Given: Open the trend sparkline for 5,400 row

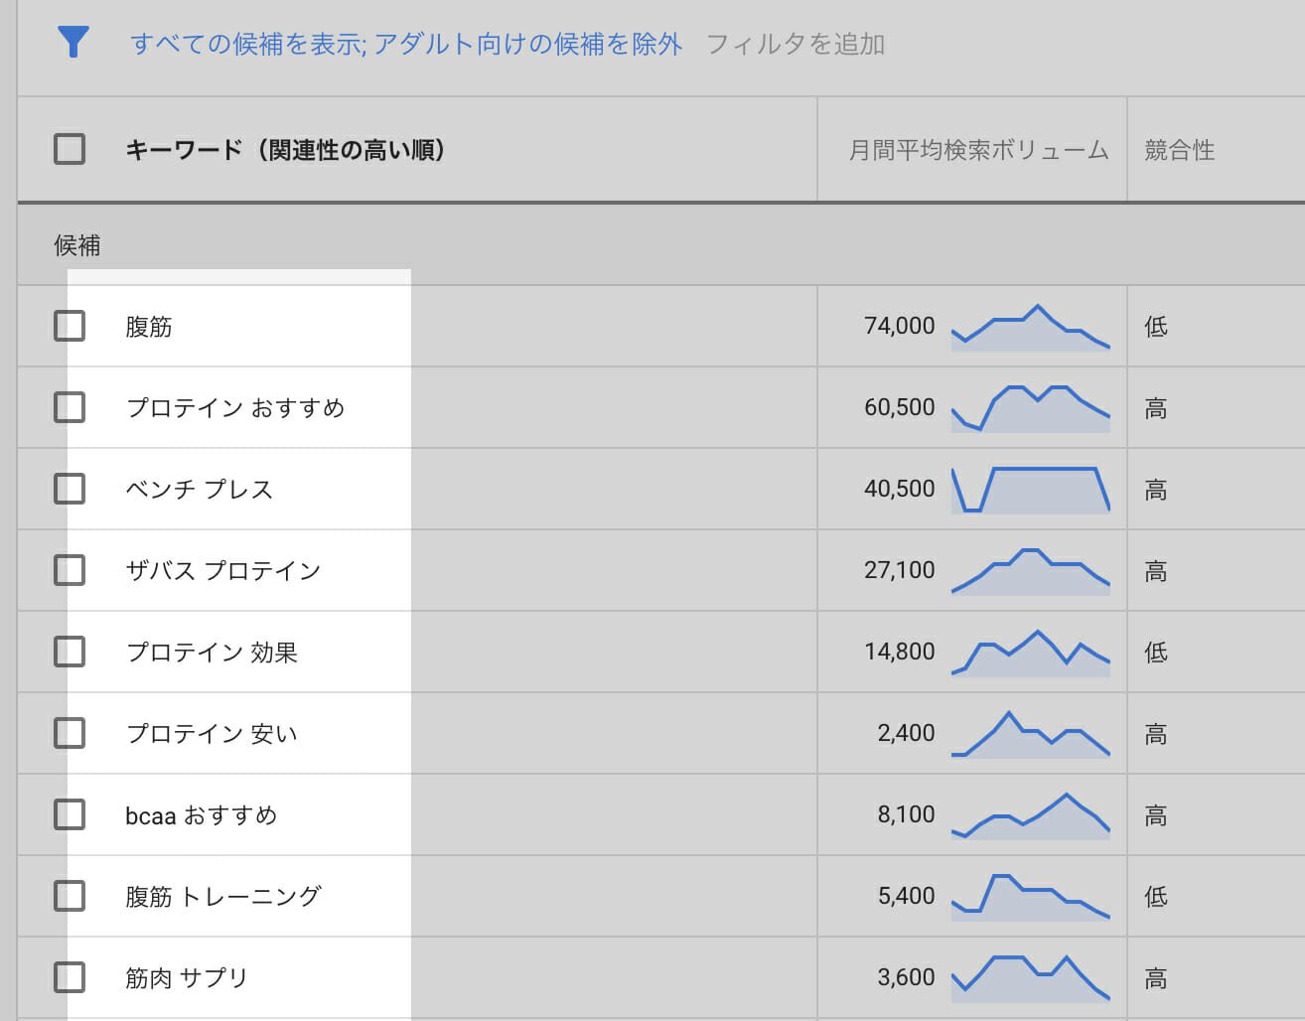Looking at the screenshot, I should [1031, 897].
